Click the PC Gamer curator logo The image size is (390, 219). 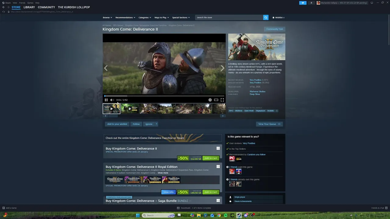pos(232,159)
